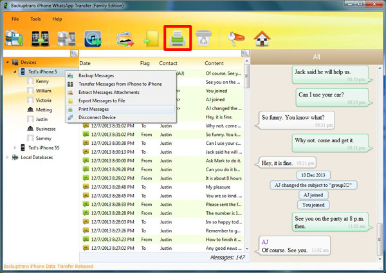Click the chat preview vertical scrollbar thumb
The height and width of the screenshot is (273, 386).
380,239
